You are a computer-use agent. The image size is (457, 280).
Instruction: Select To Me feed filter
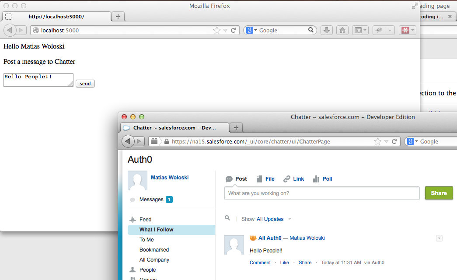(147, 240)
